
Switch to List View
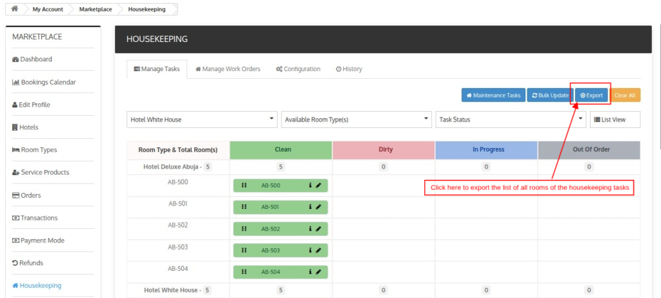(x=615, y=120)
